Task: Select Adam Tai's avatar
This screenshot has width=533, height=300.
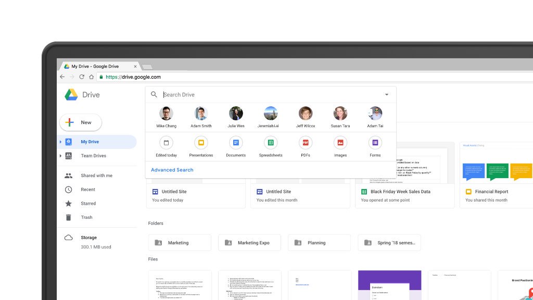Action: (375, 113)
